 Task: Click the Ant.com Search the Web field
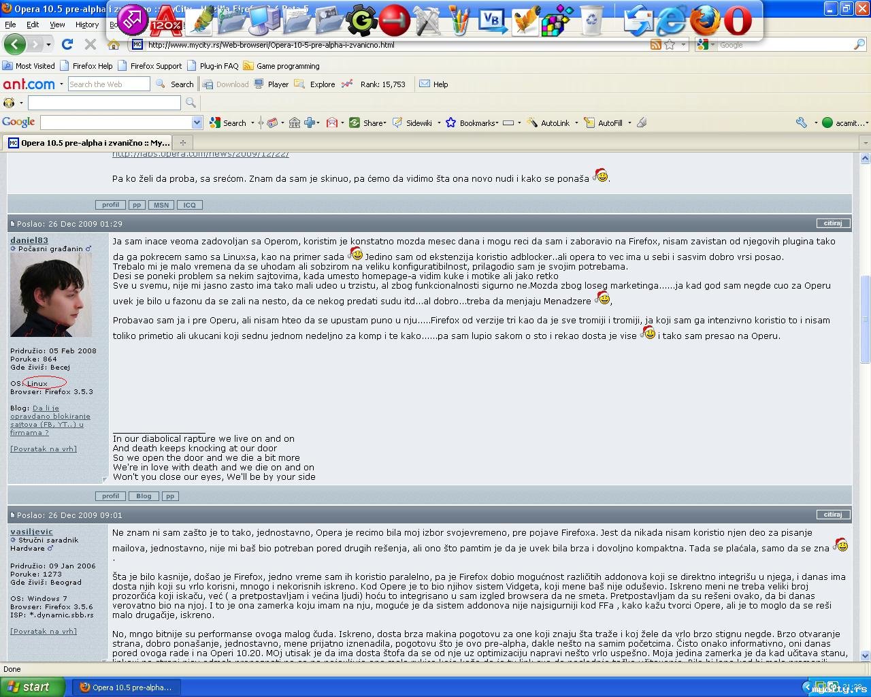pyautogui.click(x=108, y=84)
